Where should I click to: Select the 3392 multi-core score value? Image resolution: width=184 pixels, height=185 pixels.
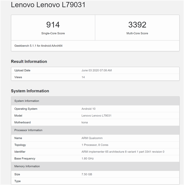pos(137,25)
